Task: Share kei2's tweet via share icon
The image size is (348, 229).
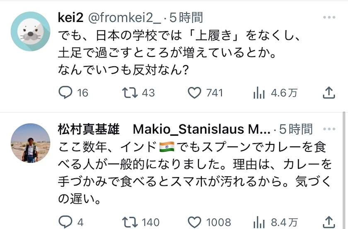Action: 329,93
